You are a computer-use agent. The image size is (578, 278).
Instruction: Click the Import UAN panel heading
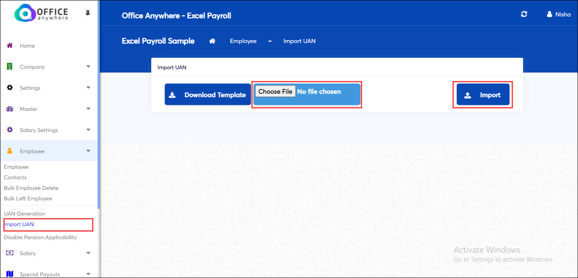(172, 67)
